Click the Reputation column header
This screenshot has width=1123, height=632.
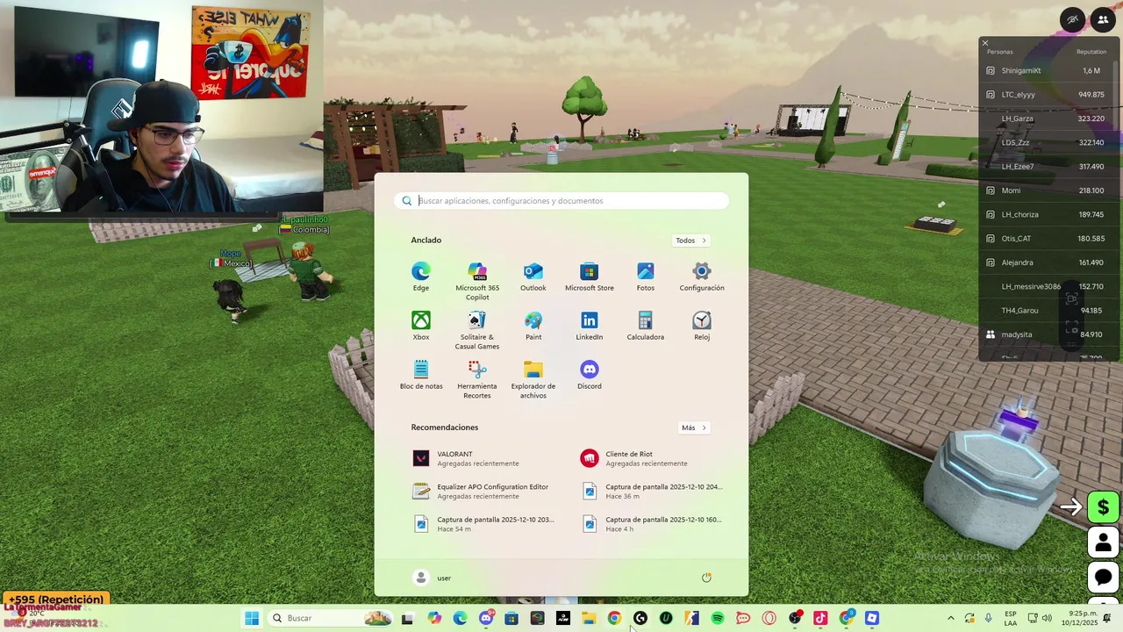coord(1091,52)
